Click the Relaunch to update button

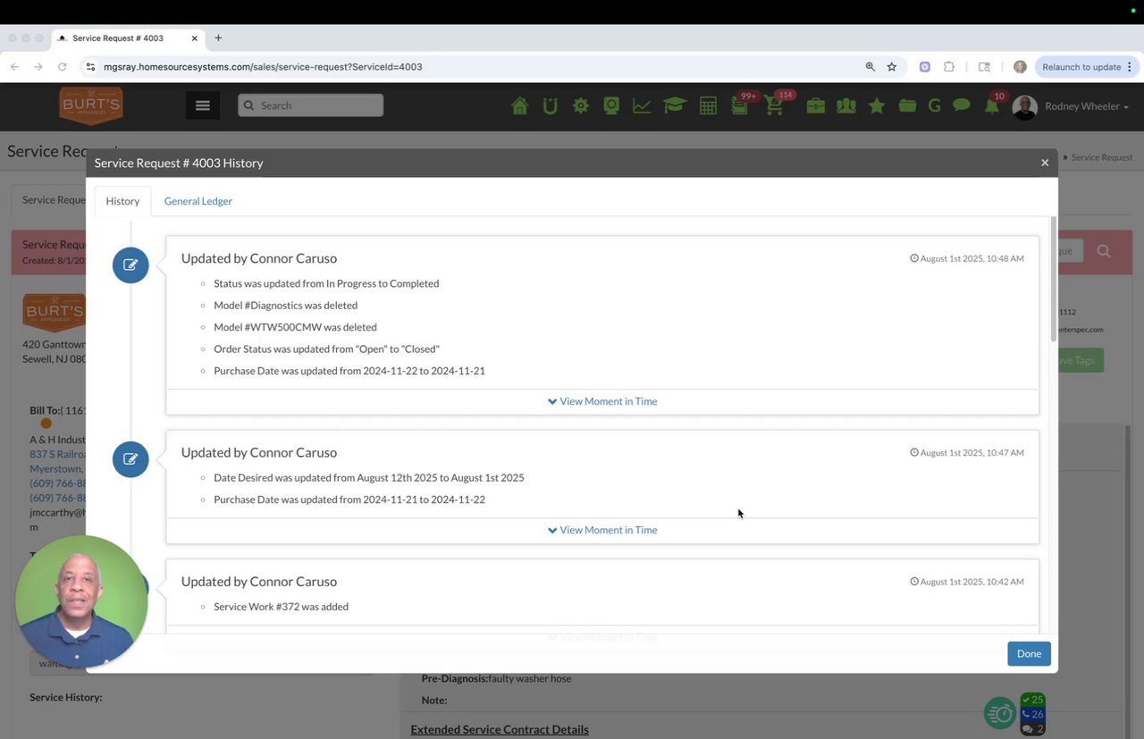[x=1081, y=67]
